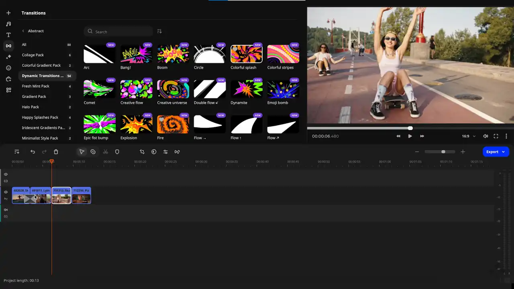Enter fullscreen preview mode

tap(496, 136)
